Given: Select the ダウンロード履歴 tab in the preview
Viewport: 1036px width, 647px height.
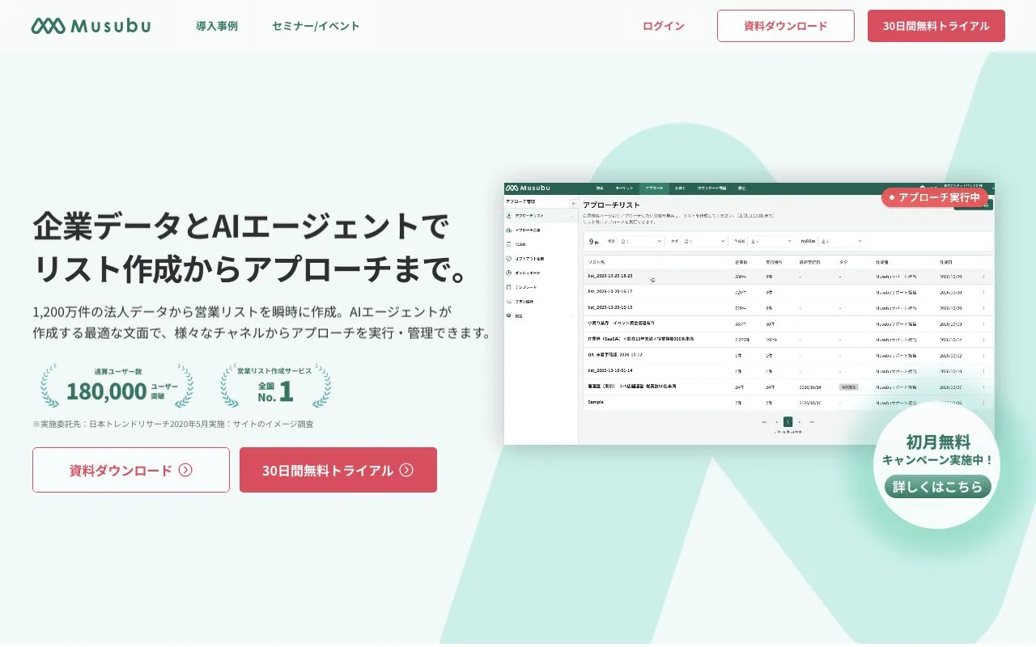Looking at the screenshot, I should coord(711,188).
